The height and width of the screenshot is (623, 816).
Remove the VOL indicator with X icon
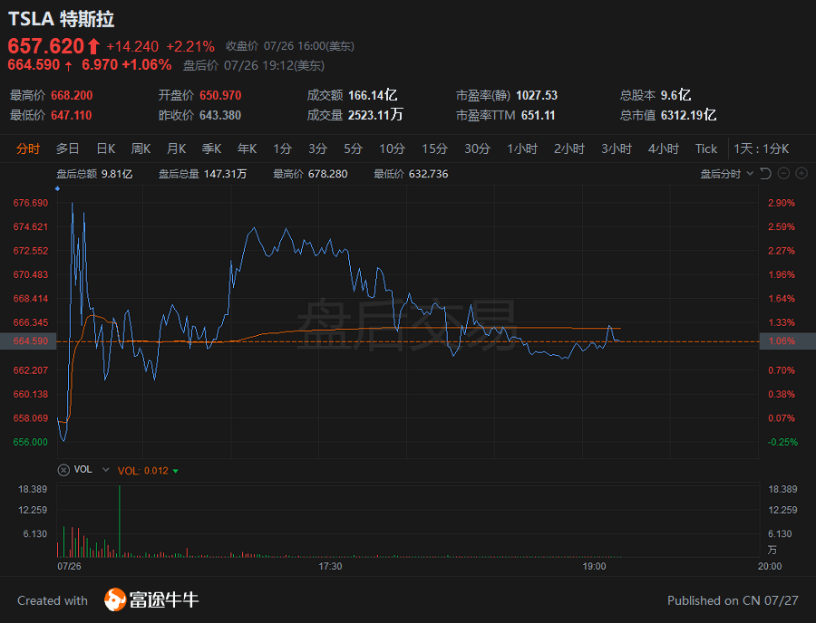63,470
